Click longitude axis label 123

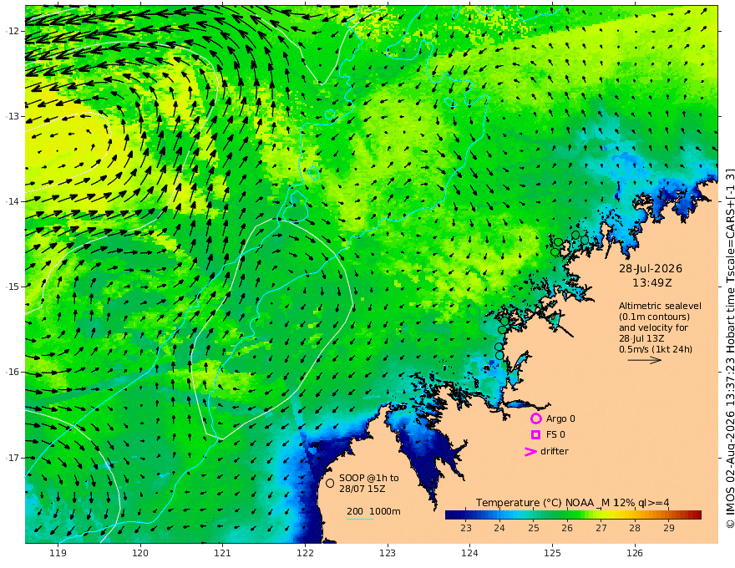coord(388,553)
